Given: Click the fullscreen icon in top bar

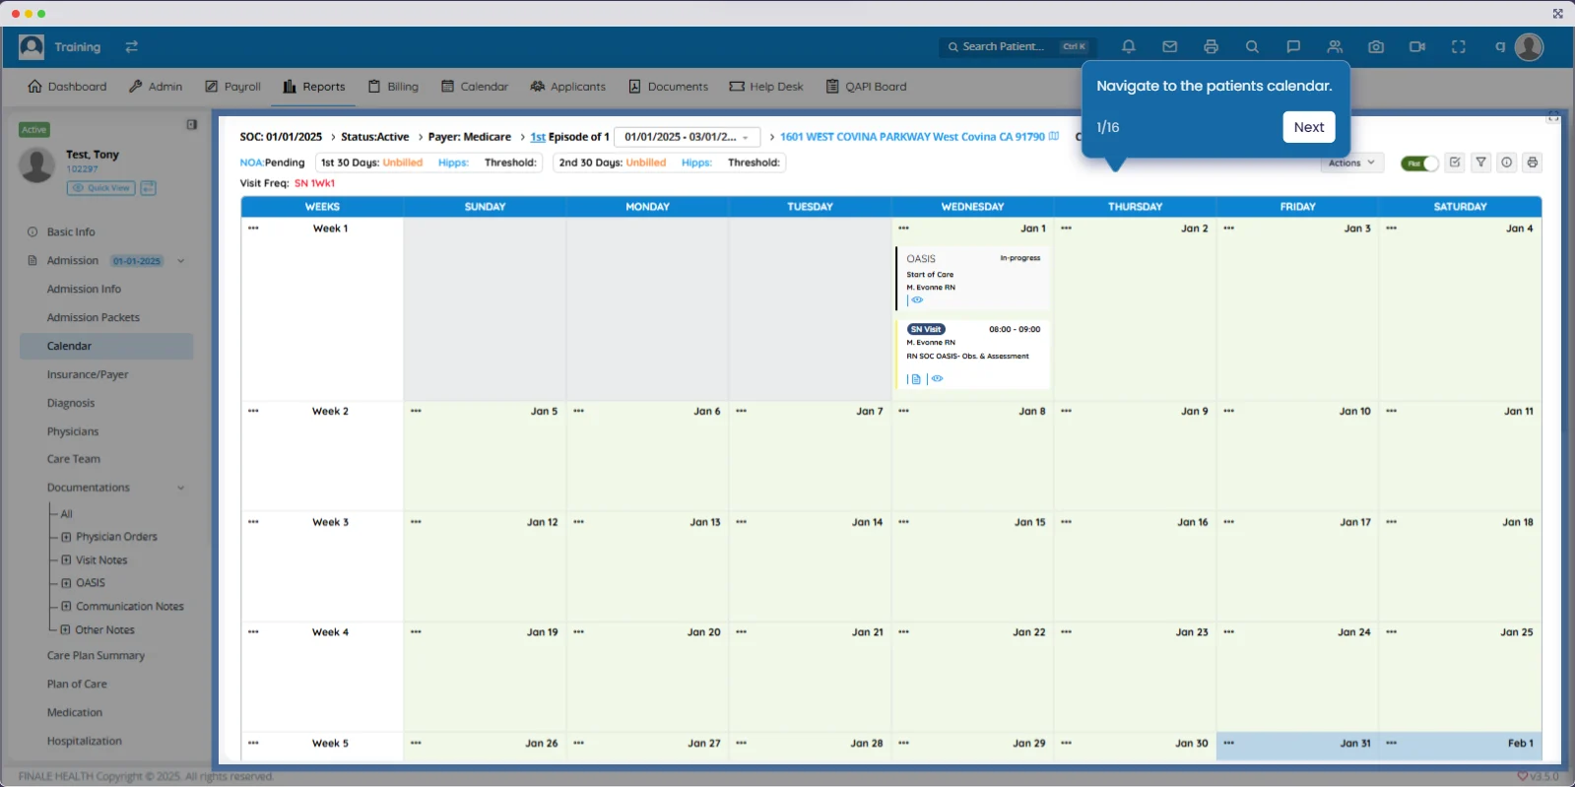Looking at the screenshot, I should [1459, 46].
